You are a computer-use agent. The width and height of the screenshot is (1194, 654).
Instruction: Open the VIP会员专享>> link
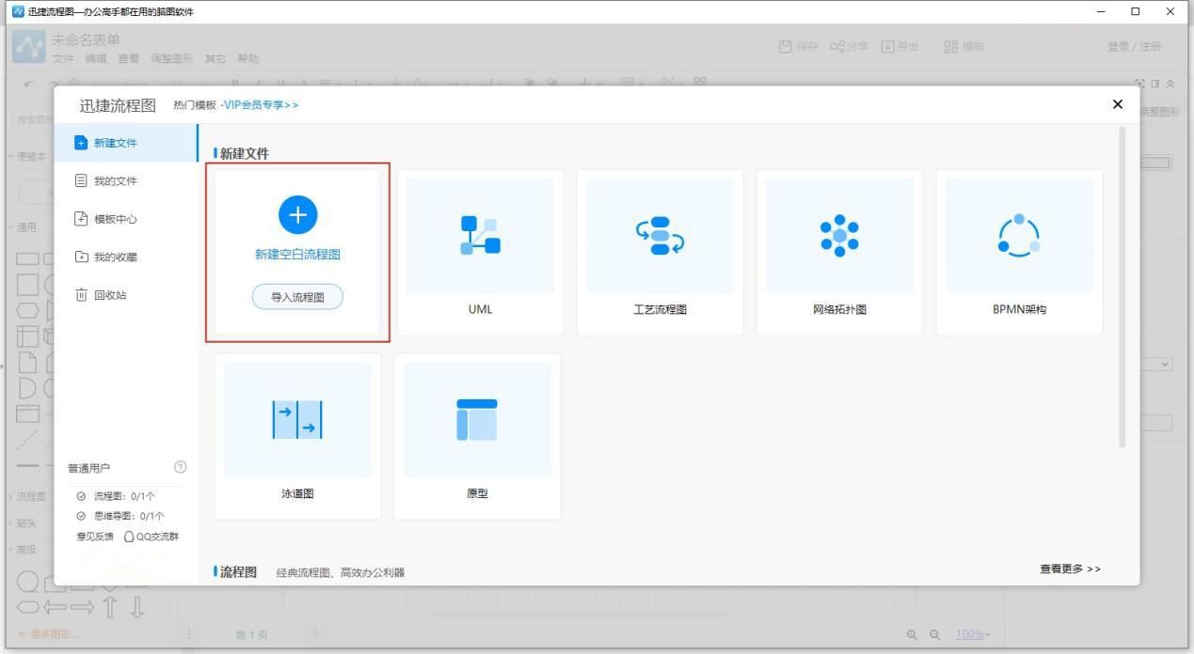tap(262, 105)
